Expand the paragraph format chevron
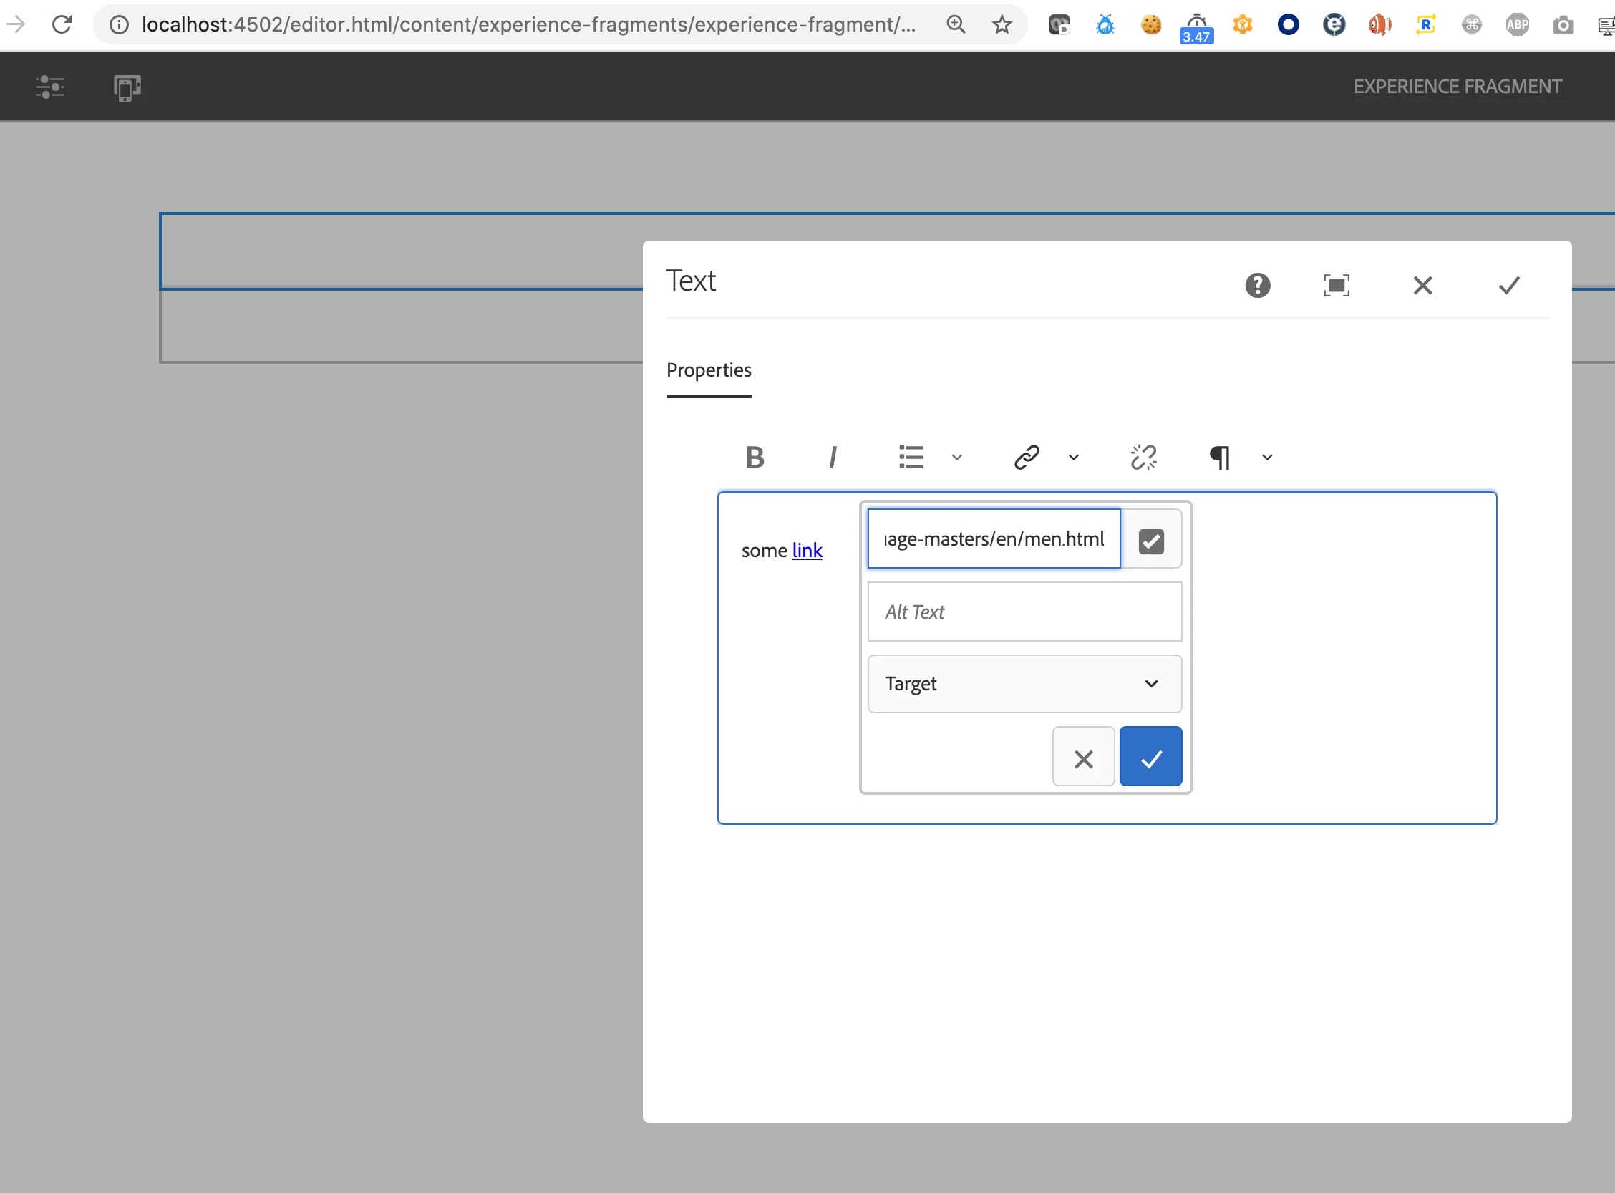1615x1193 pixels. coord(1267,457)
